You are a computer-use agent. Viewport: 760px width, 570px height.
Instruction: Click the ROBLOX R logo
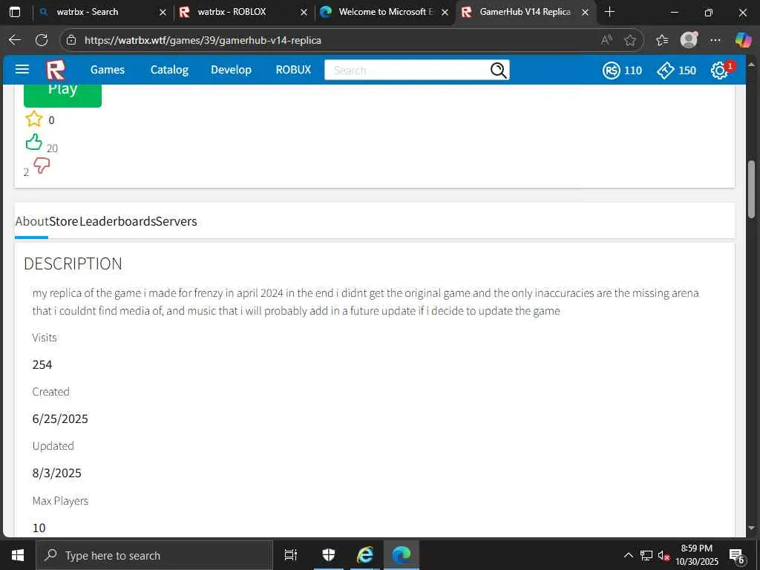(56, 70)
